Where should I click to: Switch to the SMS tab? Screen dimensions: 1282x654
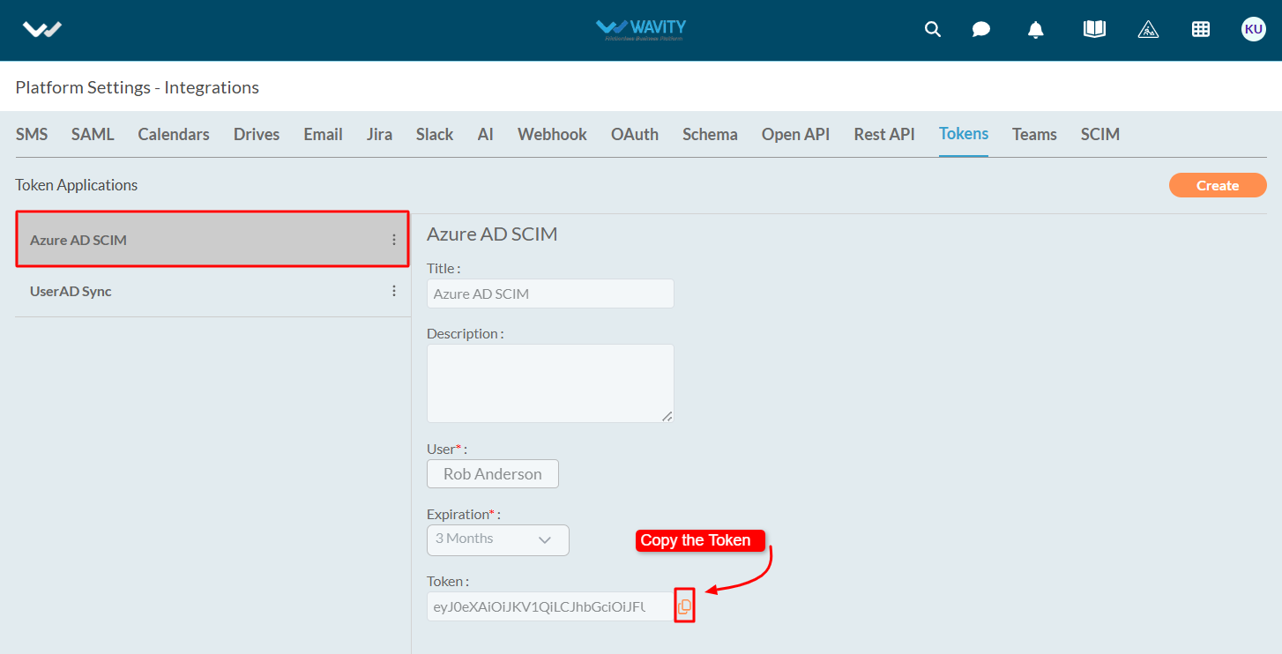click(32, 134)
